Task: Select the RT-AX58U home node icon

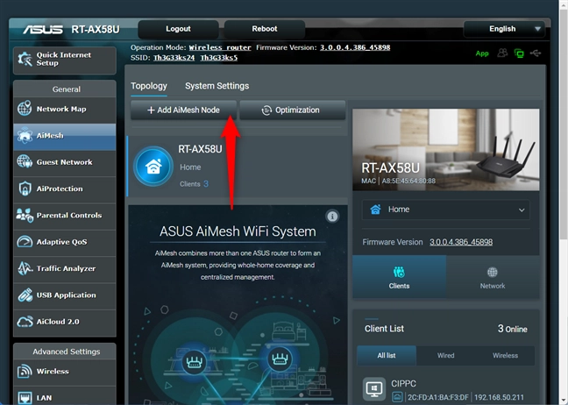Action: pos(153,167)
